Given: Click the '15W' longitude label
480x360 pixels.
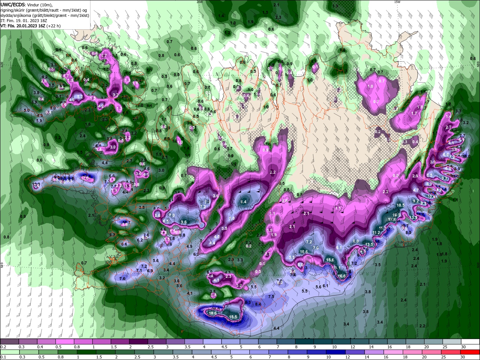Looking at the screenshot, I should click(397, 2).
